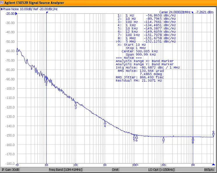
Task: Click the IF Gain 30dB status field
Action: [x=10, y=169]
